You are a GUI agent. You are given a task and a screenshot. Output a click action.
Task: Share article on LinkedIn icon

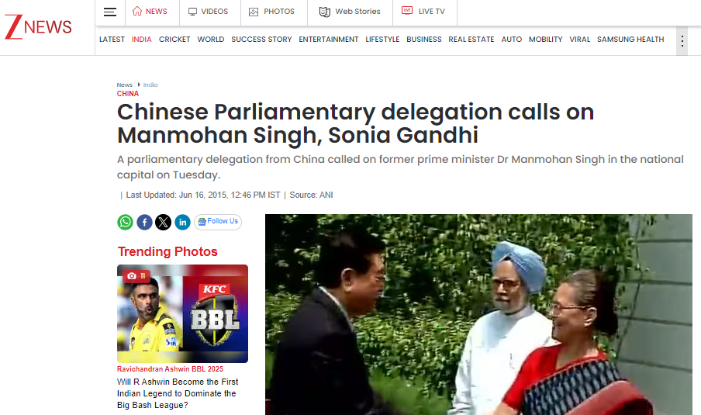[182, 223]
